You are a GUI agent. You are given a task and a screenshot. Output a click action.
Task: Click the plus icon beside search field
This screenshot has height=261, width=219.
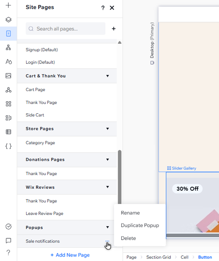coord(114,29)
